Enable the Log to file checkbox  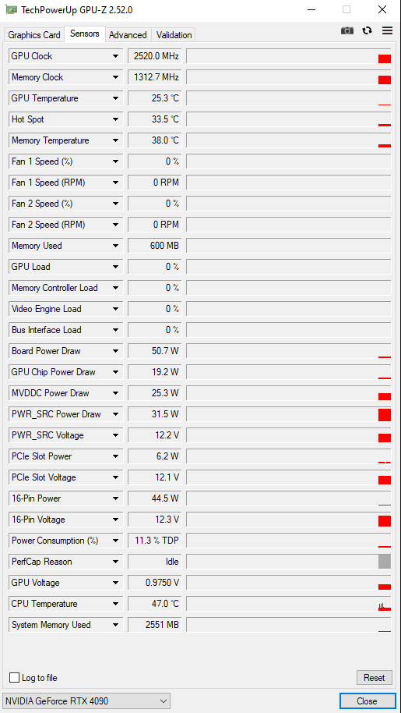click(15, 678)
